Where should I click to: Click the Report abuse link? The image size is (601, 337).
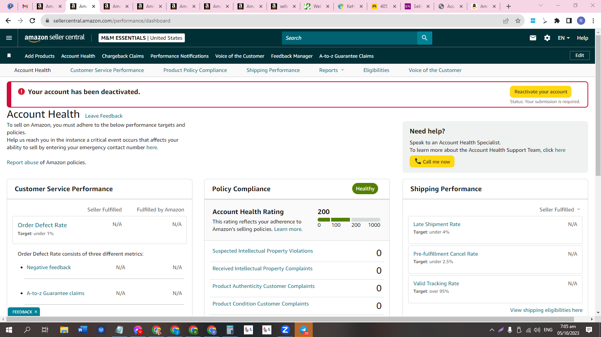pos(23,162)
